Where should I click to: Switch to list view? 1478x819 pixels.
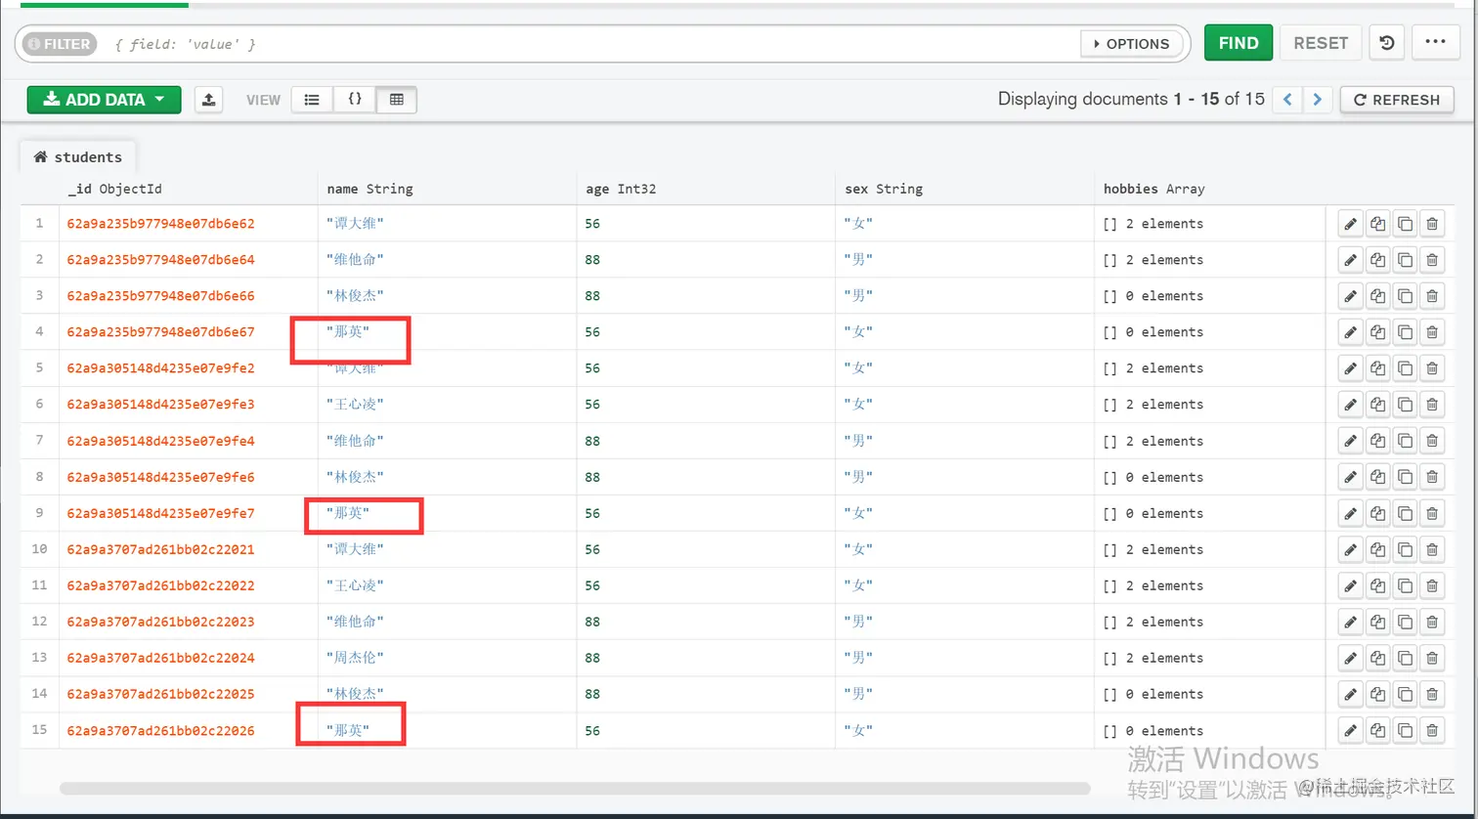click(x=312, y=99)
